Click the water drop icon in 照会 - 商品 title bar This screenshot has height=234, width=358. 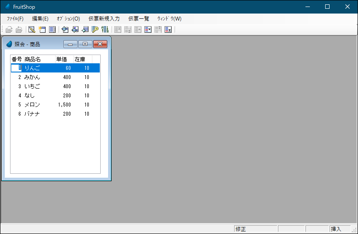(9, 44)
